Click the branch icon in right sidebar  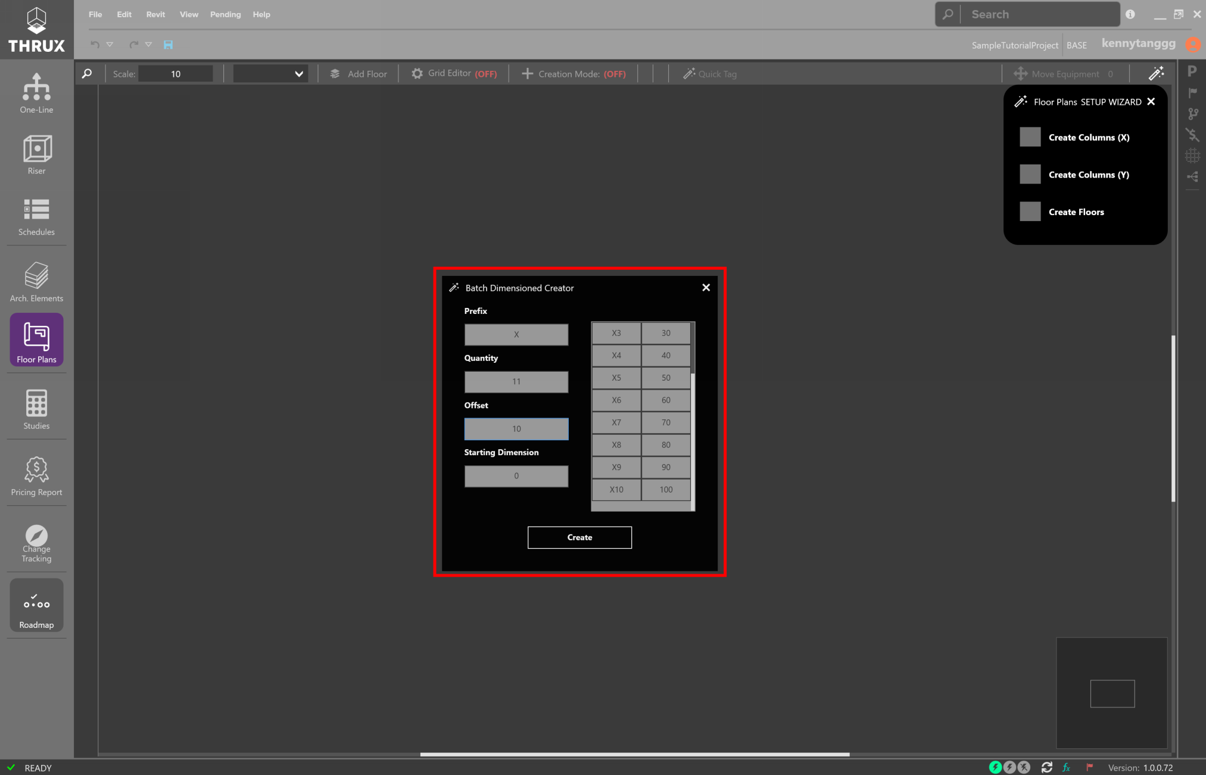(x=1192, y=114)
